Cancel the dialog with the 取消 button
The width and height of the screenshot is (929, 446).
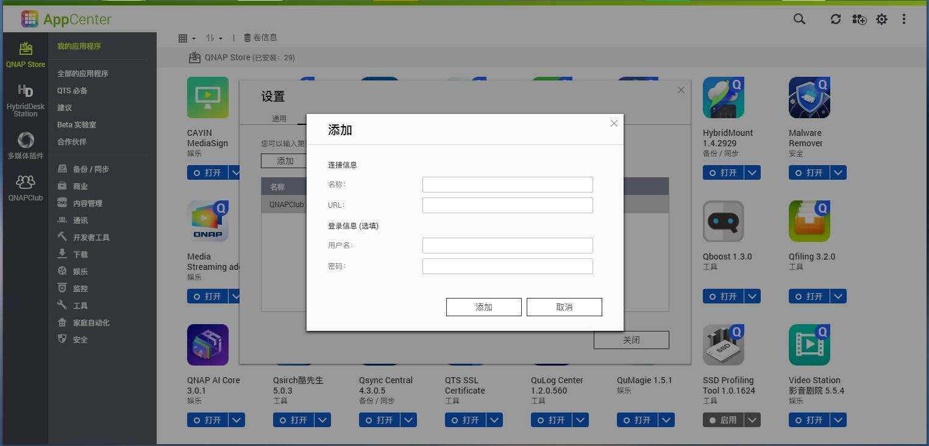(564, 306)
